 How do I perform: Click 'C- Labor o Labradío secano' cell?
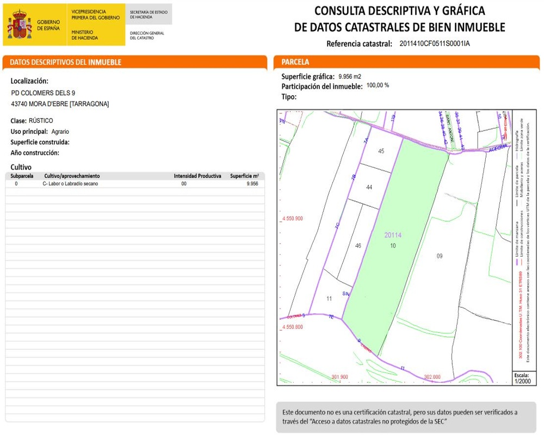click(x=70, y=183)
